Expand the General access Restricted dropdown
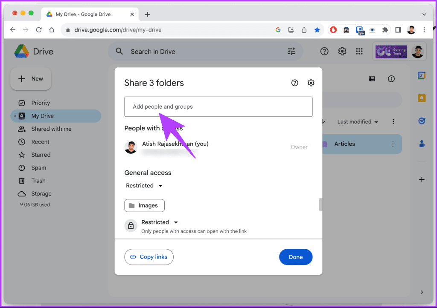The image size is (437, 308). pyautogui.click(x=144, y=185)
